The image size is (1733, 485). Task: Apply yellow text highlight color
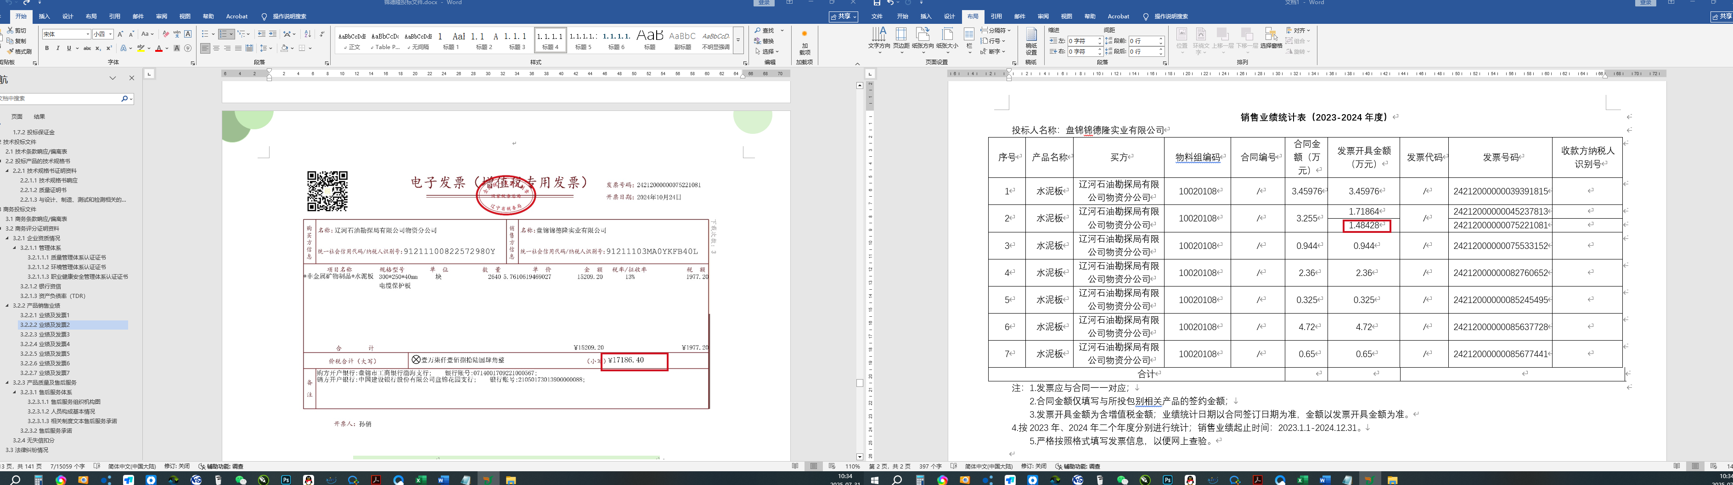[x=141, y=49]
